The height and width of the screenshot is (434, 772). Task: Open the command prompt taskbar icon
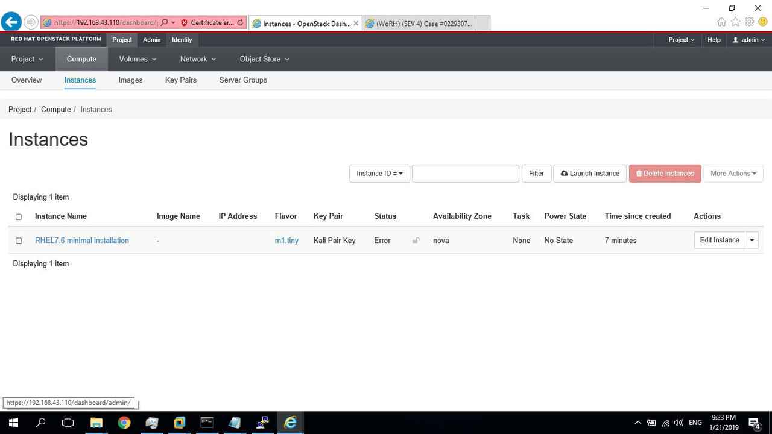tap(207, 423)
